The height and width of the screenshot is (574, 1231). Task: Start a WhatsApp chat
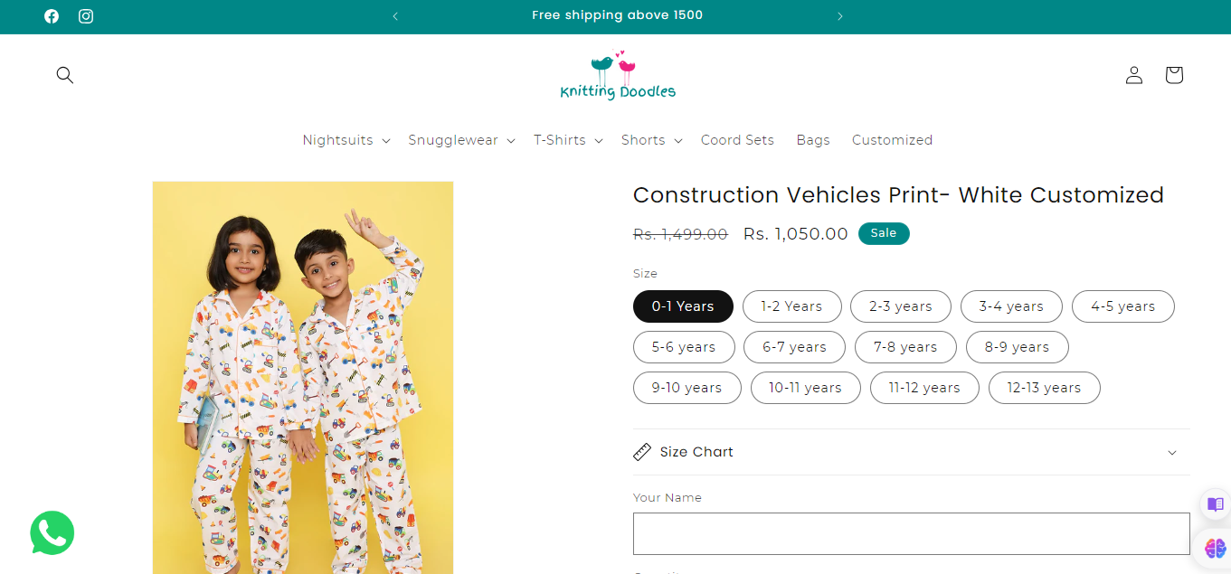click(x=52, y=532)
